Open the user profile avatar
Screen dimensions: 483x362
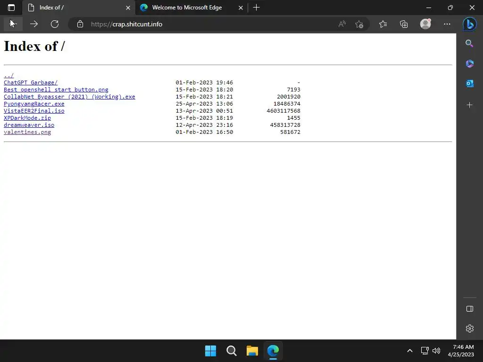click(425, 24)
